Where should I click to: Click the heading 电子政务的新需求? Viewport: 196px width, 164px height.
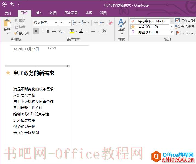click(x=34, y=73)
